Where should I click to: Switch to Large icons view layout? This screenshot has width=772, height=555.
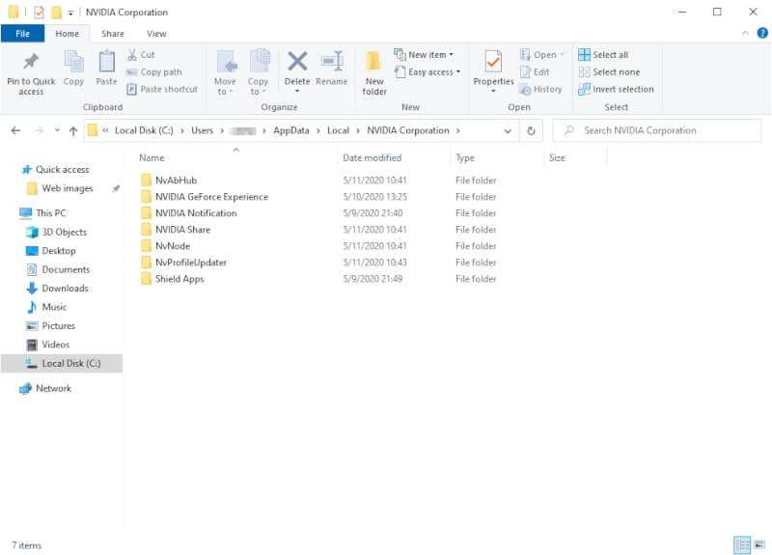pos(759,544)
